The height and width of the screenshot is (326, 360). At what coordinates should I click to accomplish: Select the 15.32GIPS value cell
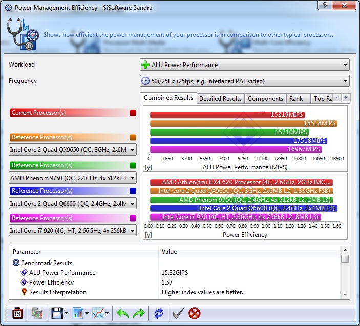click(175, 273)
